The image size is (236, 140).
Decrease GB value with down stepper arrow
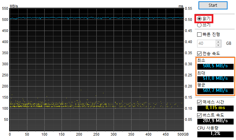coord(218,45)
